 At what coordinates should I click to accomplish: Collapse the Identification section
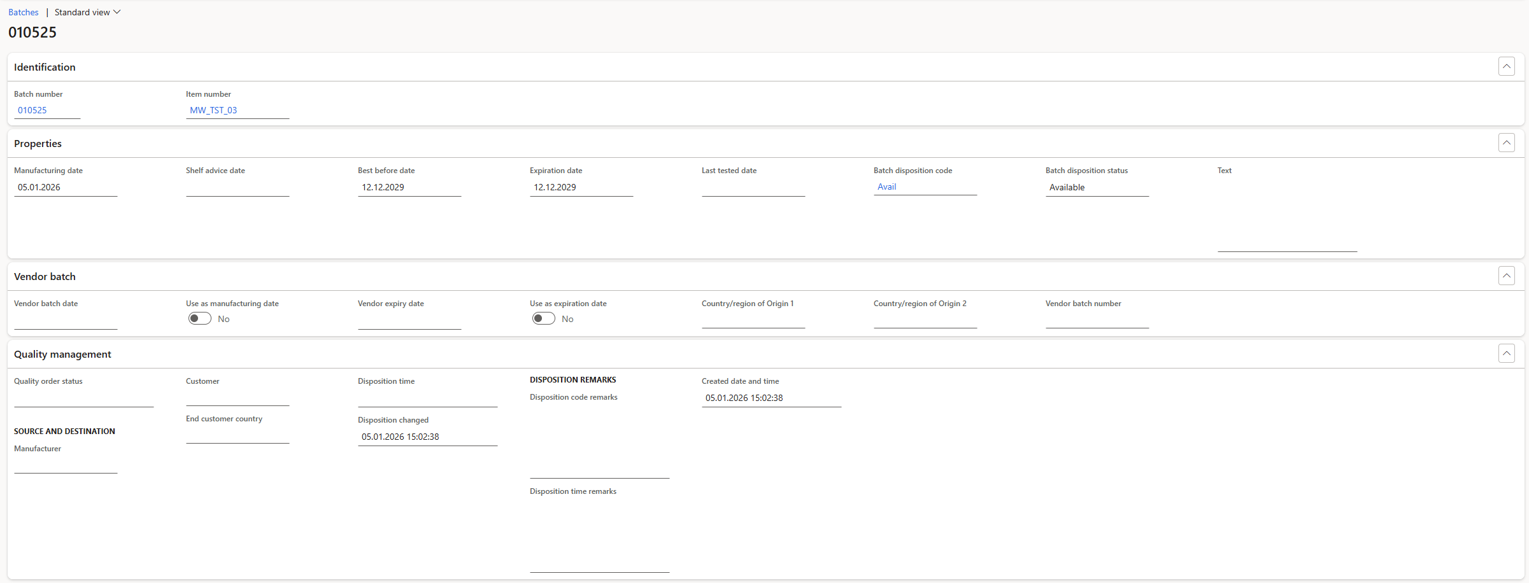(x=1506, y=66)
